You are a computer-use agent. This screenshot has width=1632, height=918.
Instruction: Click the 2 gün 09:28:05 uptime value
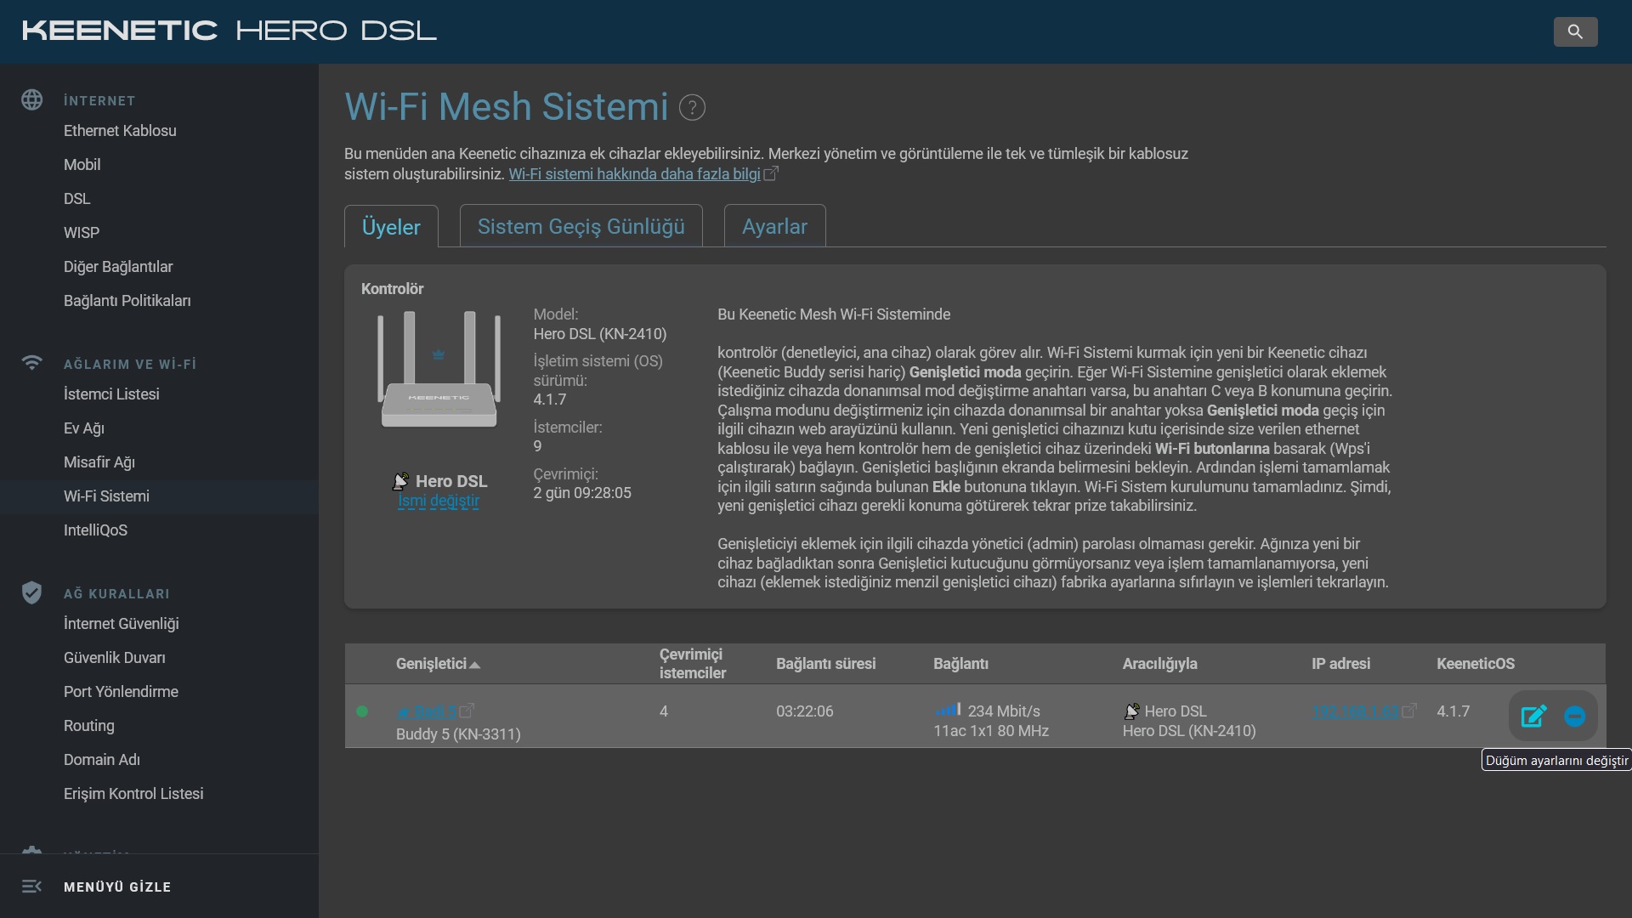click(x=582, y=493)
